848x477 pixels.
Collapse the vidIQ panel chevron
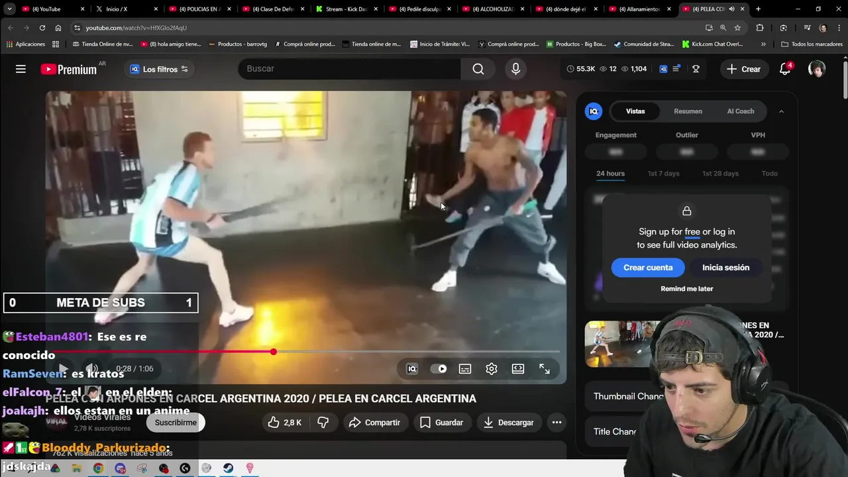click(x=781, y=111)
